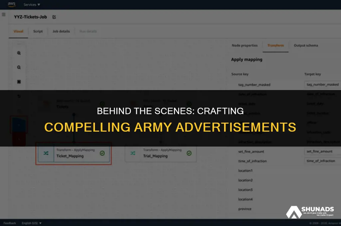This screenshot has height=226, width=341.
Task: Switch to the Visual tab
Action: (x=18, y=31)
